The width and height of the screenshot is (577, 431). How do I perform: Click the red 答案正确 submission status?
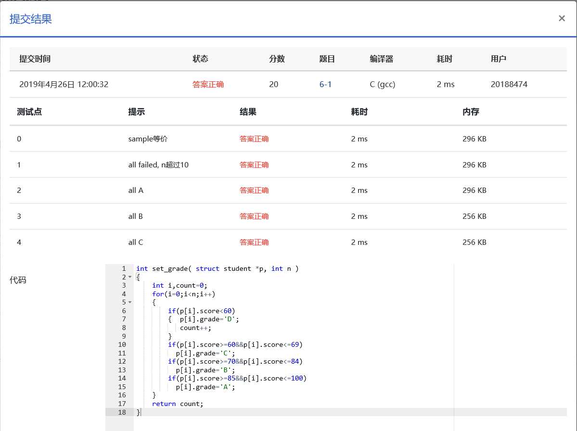coord(208,84)
